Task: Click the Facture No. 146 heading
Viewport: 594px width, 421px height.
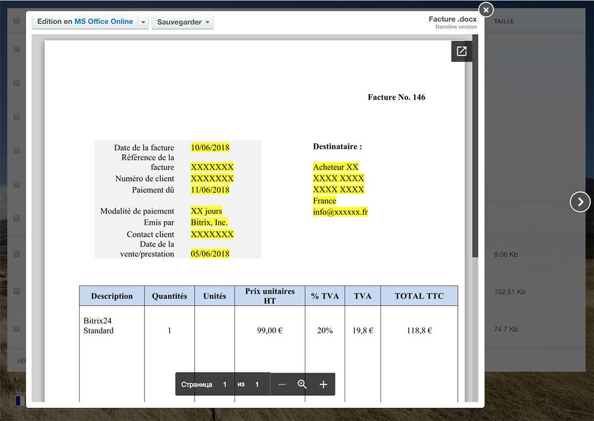Action: (x=396, y=97)
